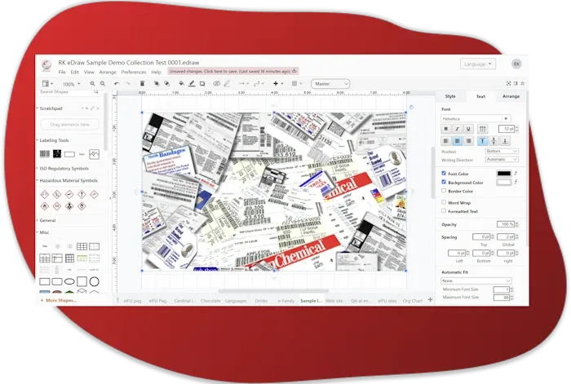The height and width of the screenshot is (384, 571).
Task: Open the Writing Direction Automatic dropdown
Action: [x=502, y=160]
